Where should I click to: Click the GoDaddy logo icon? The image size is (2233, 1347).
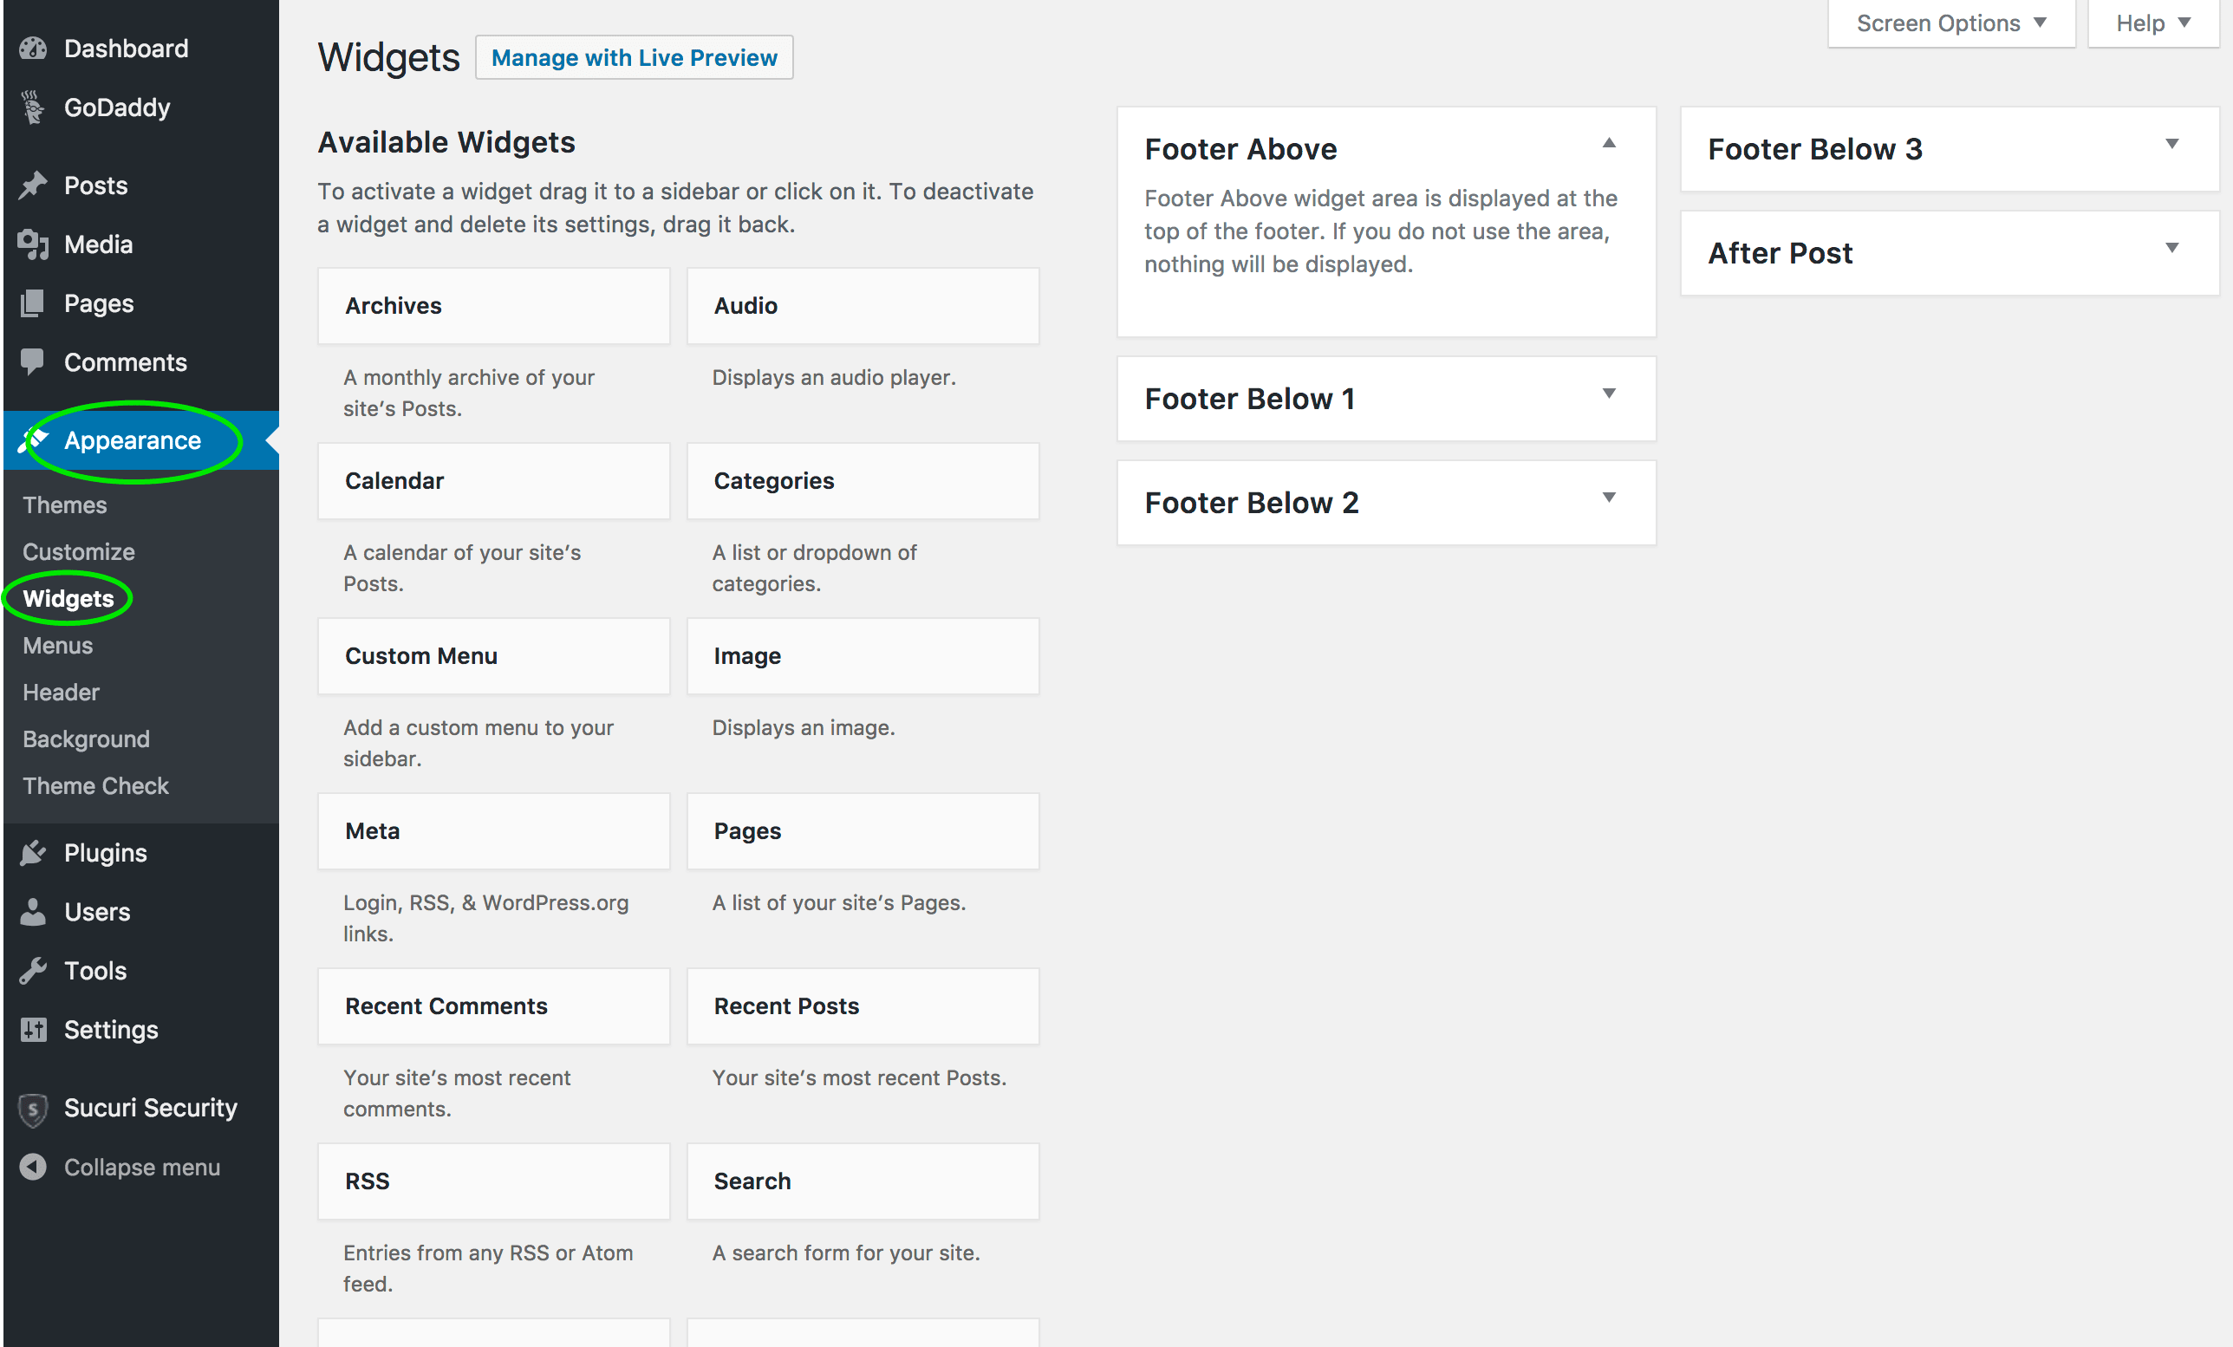pos(34,107)
